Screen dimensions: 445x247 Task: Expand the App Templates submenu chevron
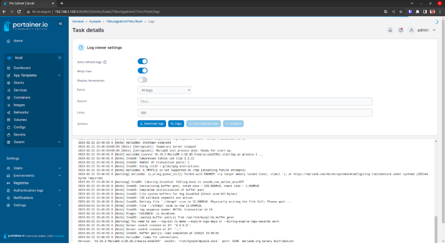click(59, 76)
